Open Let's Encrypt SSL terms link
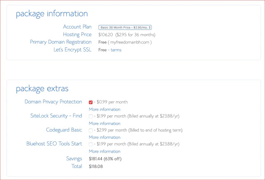Image resolution: width=265 pixels, height=180 pixels. (116, 50)
